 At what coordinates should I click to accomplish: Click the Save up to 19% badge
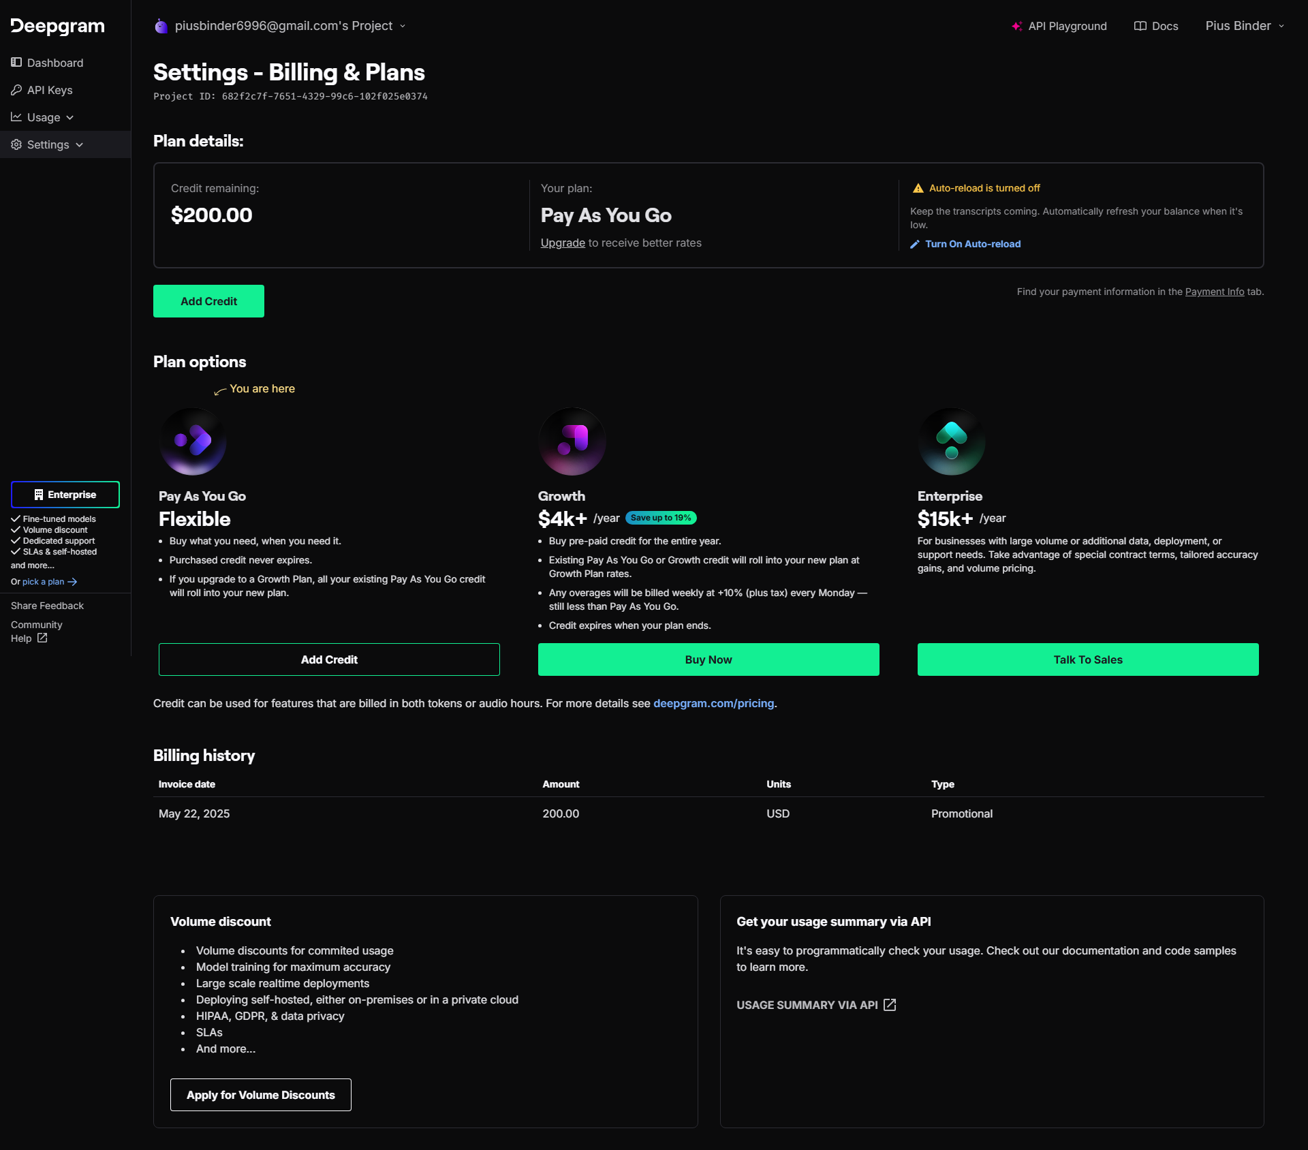tap(660, 518)
